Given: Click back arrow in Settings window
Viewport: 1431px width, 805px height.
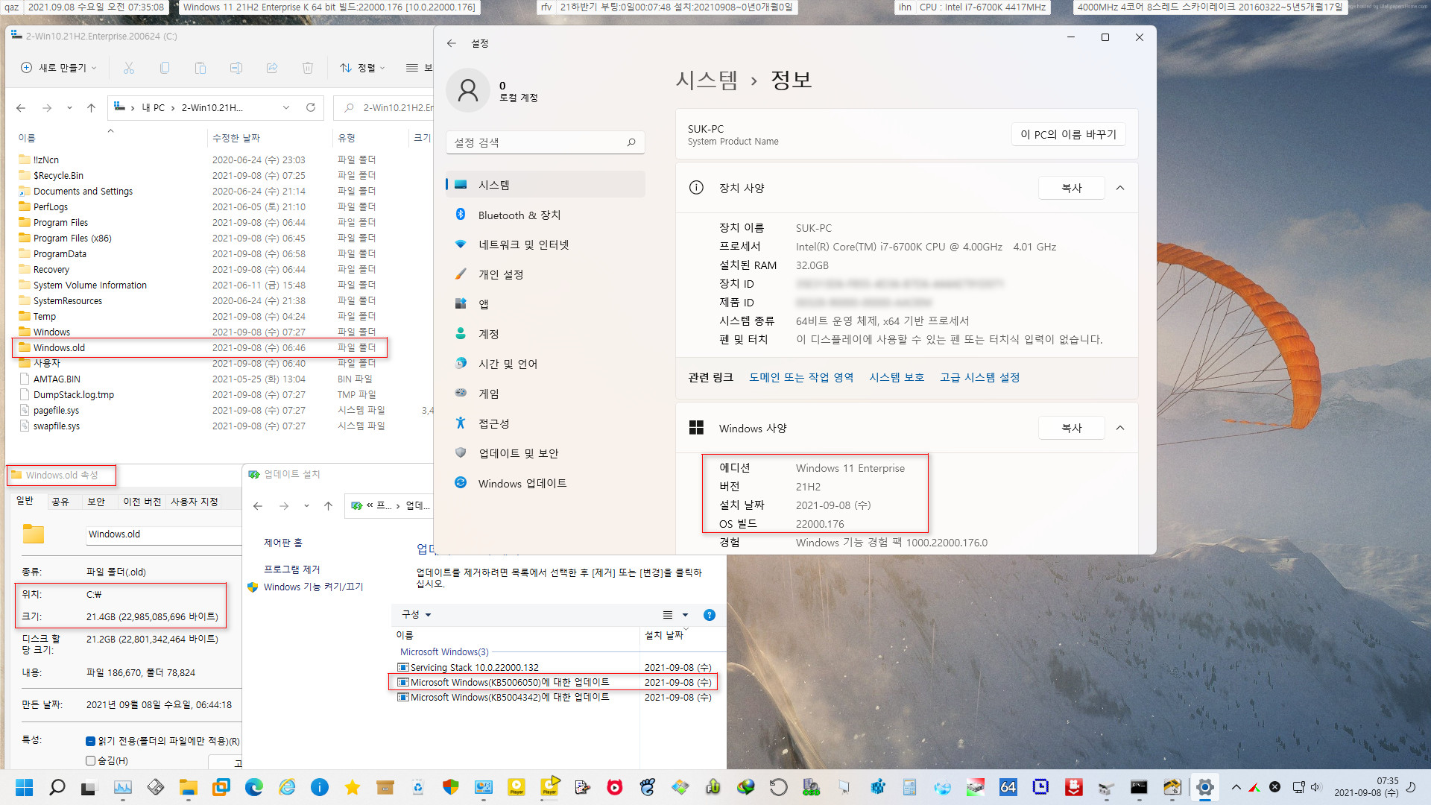Looking at the screenshot, I should [x=452, y=43].
